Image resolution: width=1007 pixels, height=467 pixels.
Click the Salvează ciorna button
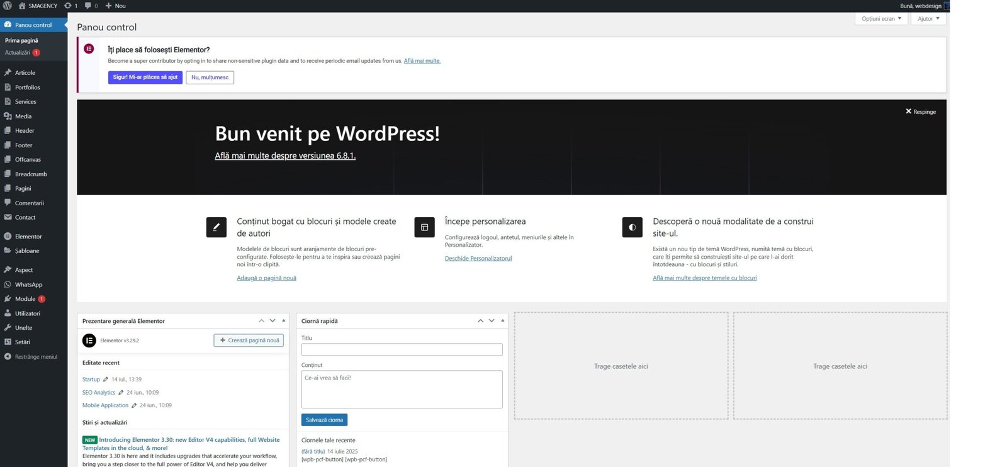[x=324, y=420]
